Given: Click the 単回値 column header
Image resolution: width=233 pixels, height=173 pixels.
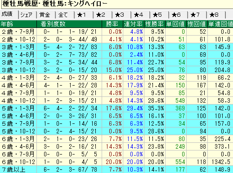Looking at the screenshot, I should tap(176, 24).
